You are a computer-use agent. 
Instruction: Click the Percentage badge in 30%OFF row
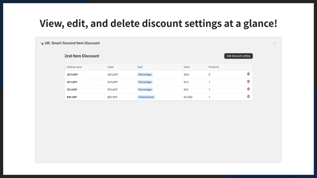145,74
